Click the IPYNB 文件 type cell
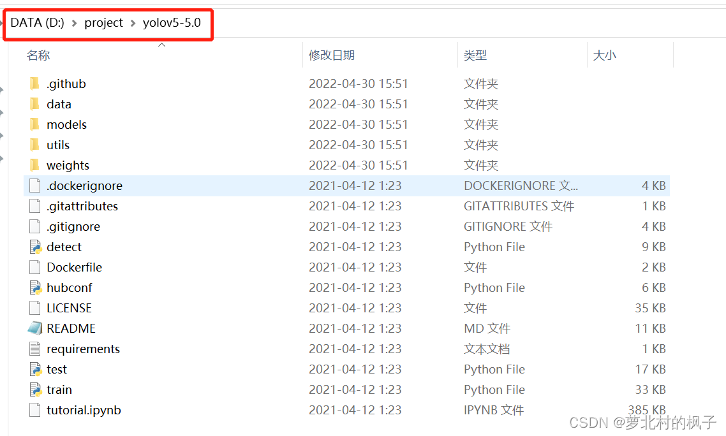The width and height of the screenshot is (726, 436). click(x=494, y=410)
